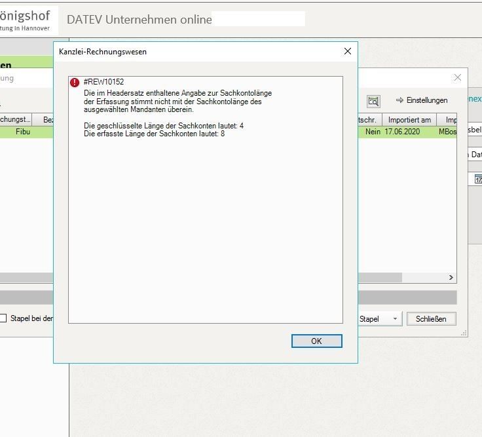This screenshot has height=437, width=482.
Task: Click the line 'Die erfasste Länge der Sachkonten lautet: 8'
Action: point(154,134)
